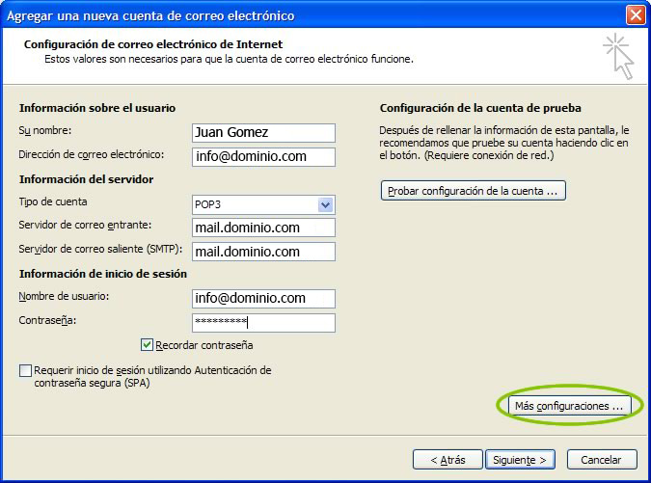This screenshot has height=483, width=651.
Task: Click 'Configuración de correo electrónico de Internet' title
Action: (153, 44)
